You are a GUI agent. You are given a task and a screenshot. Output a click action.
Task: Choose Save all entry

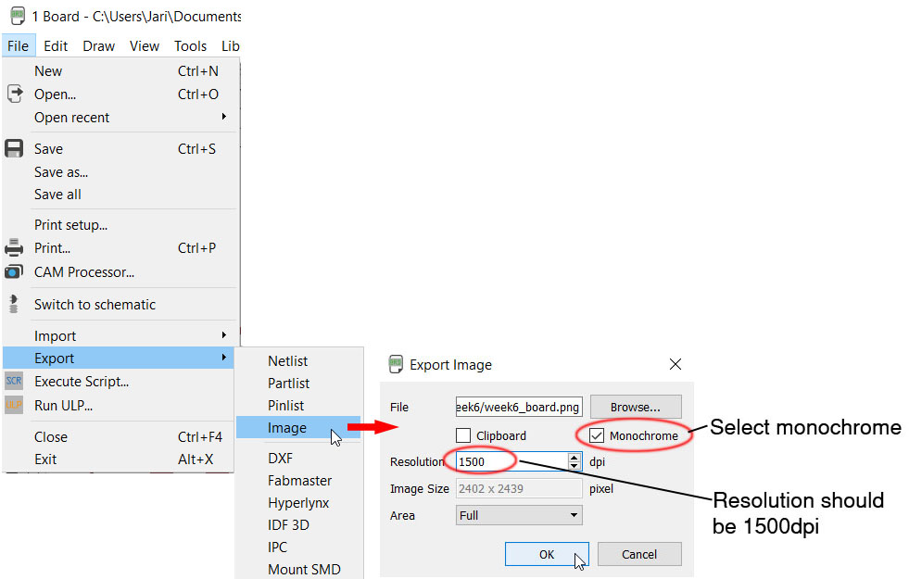(x=119, y=195)
